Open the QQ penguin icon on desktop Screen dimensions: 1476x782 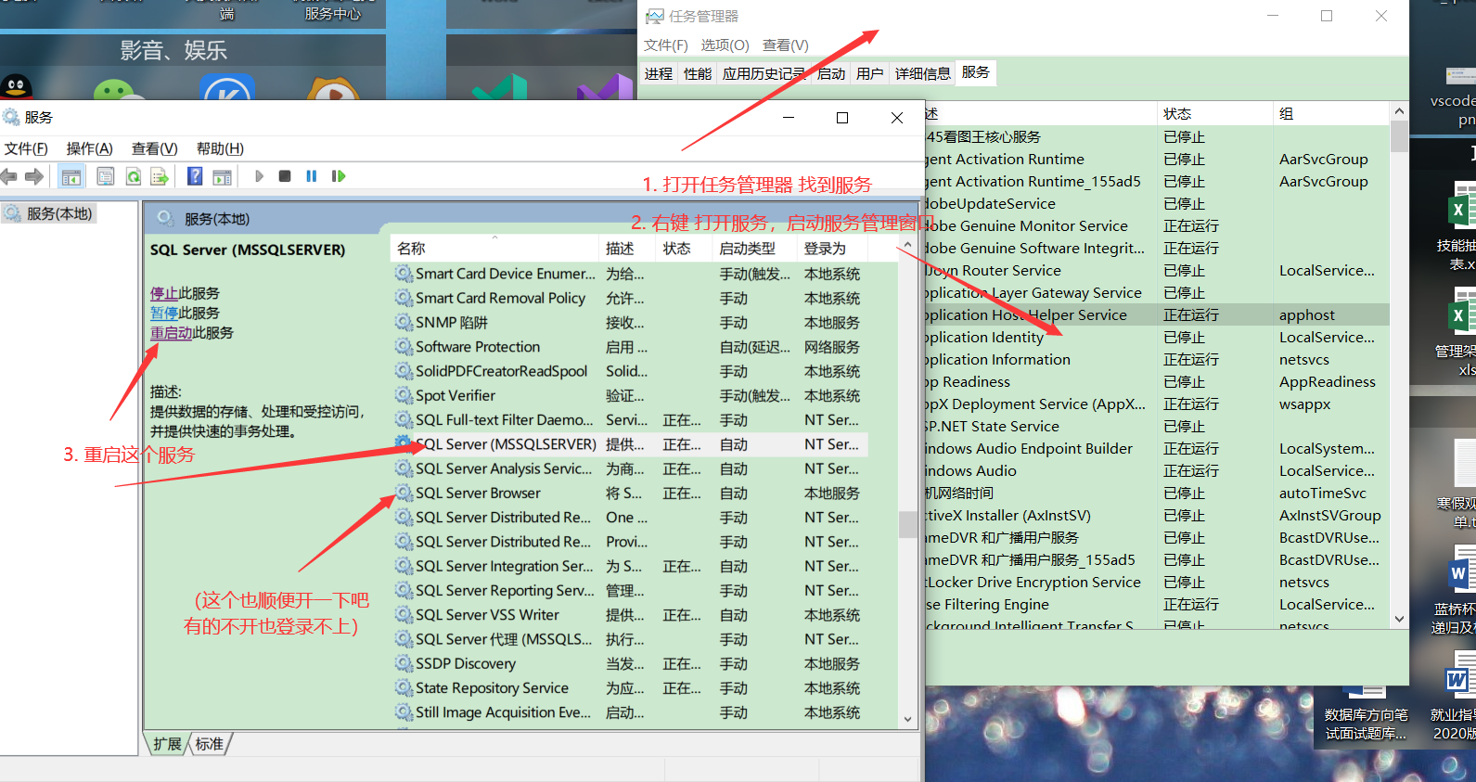[16, 87]
